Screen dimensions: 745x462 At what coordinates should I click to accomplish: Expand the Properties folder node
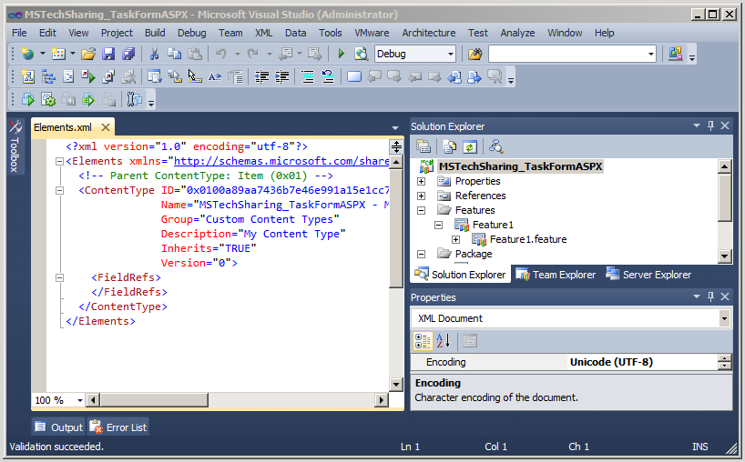tap(421, 181)
